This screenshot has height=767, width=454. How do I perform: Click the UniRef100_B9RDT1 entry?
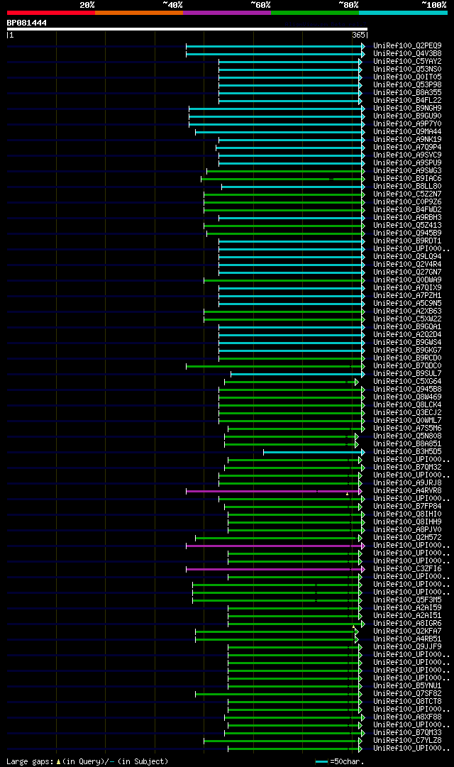click(407, 241)
